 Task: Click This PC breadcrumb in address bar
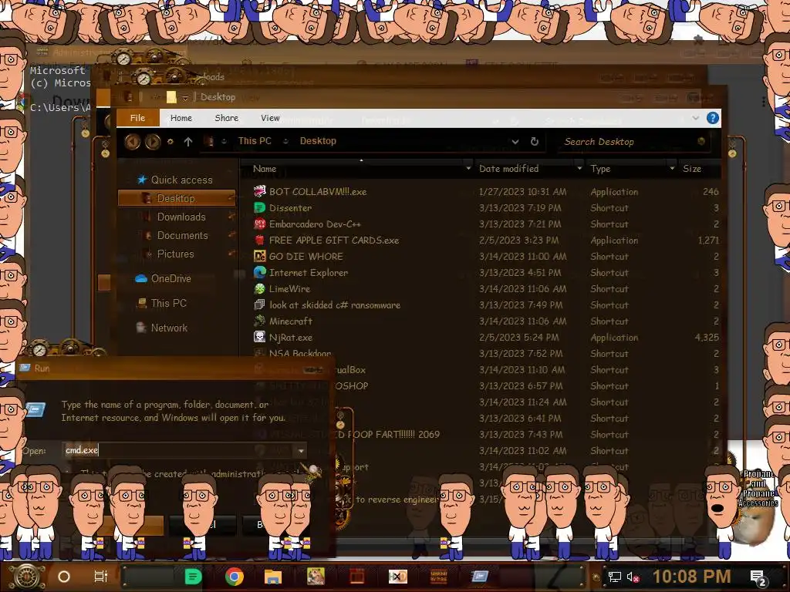point(255,141)
